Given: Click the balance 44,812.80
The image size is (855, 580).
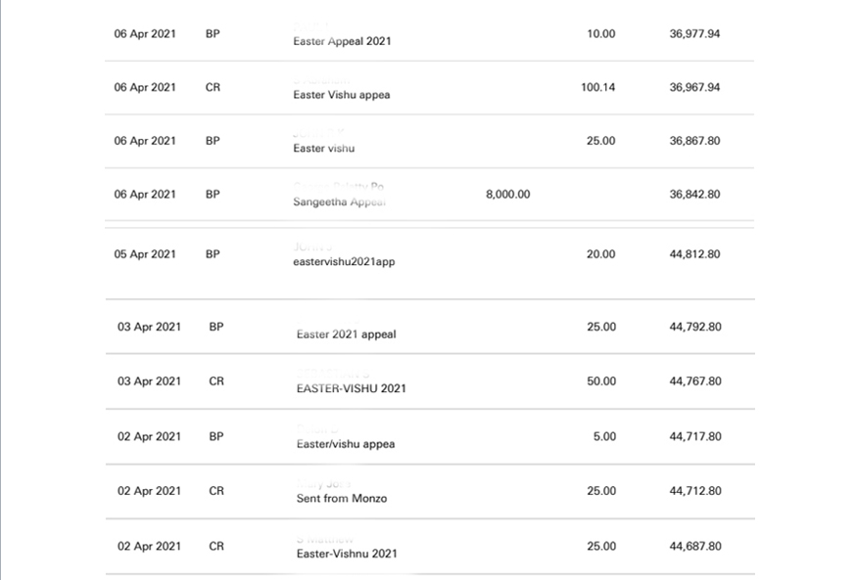Looking at the screenshot, I should click(694, 254).
